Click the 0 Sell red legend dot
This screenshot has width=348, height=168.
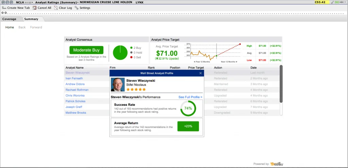131,57
